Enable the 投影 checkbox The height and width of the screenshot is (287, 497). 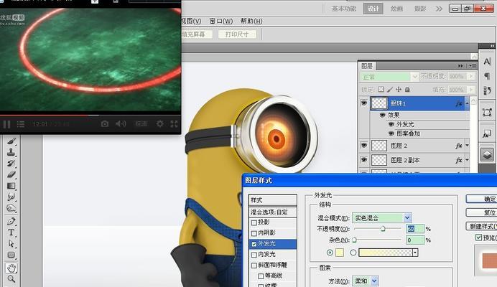click(x=254, y=222)
